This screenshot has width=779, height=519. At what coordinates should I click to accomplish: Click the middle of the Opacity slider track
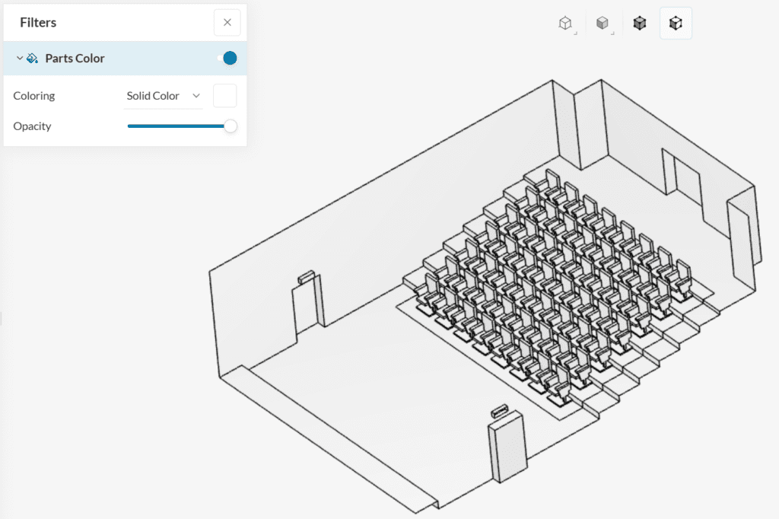click(x=178, y=126)
